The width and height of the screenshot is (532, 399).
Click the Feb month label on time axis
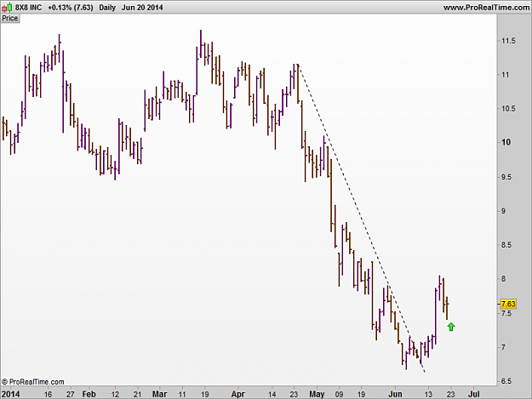(89, 394)
